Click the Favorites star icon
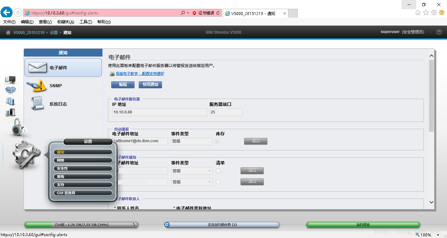The width and height of the screenshot is (447, 238). (x=426, y=13)
